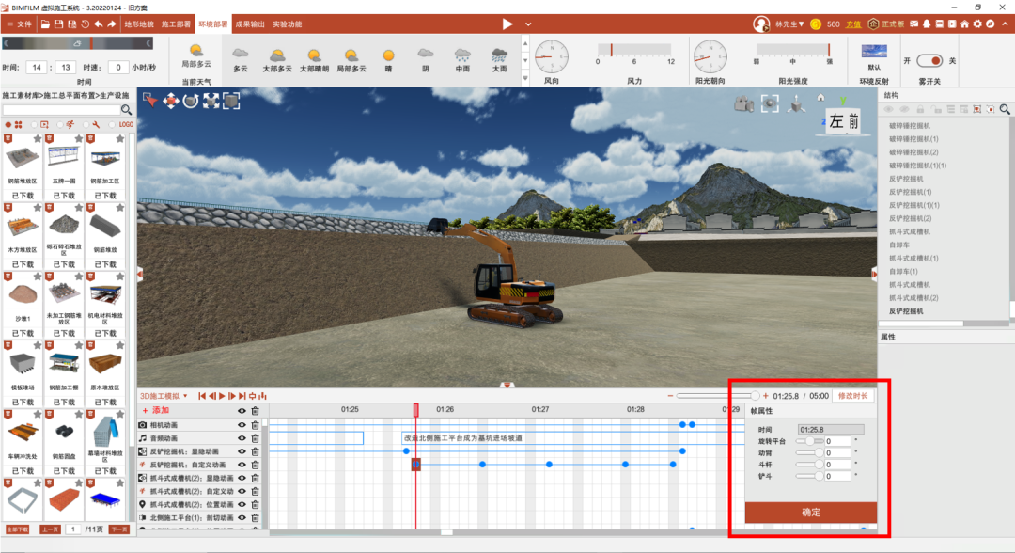Open project folder icon in top toolbar
This screenshot has height=553, width=1015.
pyautogui.click(x=45, y=24)
